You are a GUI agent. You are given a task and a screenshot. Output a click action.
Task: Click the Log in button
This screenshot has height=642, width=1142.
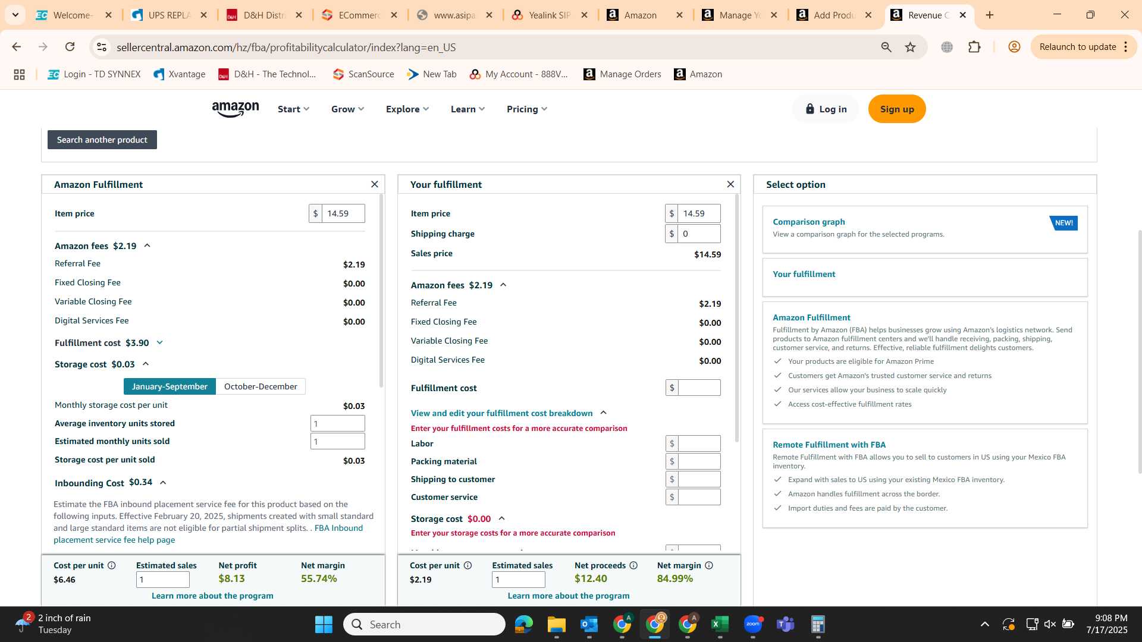826,109
